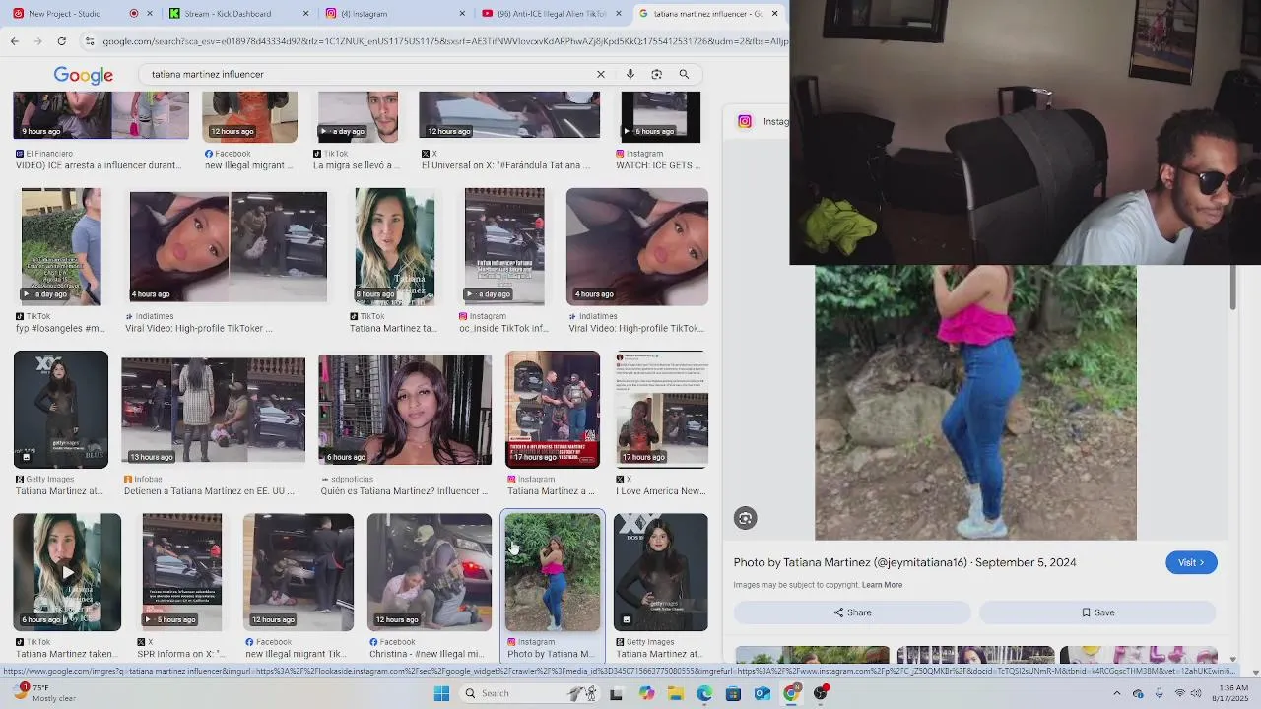Image resolution: width=1261 pixels, height=709 pixels.
Task: Open the Facebook 'Christina - #new illegal mi...' thumbnail
Action: pos(430,571)
